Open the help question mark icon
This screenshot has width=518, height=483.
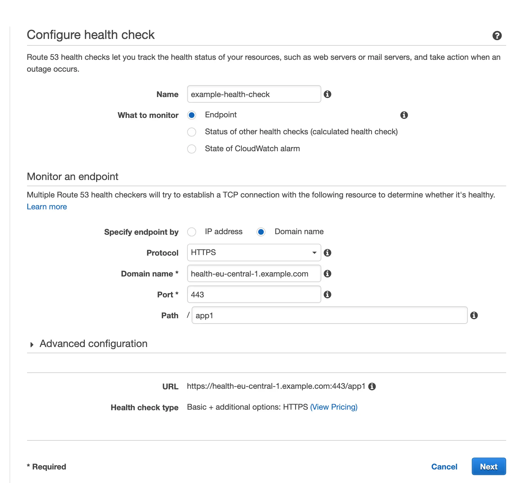[497, 36]
